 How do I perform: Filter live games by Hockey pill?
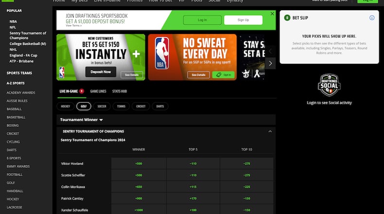point(66,106)
